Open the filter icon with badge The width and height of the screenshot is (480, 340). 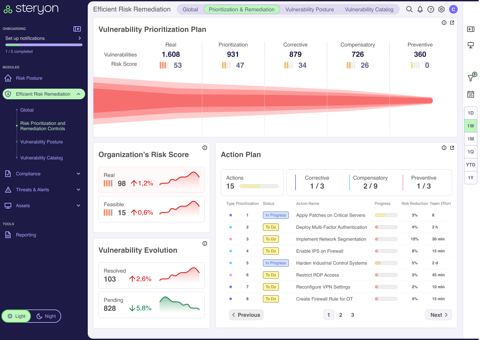point(471,78)
